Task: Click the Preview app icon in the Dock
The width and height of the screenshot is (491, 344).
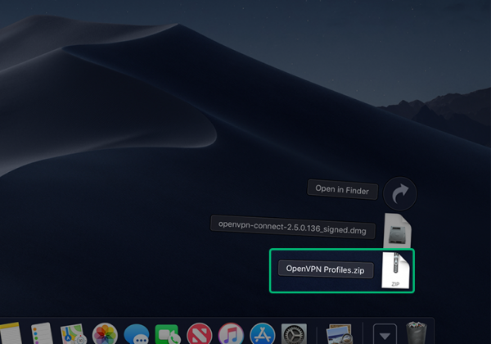Action: (340, 334)
